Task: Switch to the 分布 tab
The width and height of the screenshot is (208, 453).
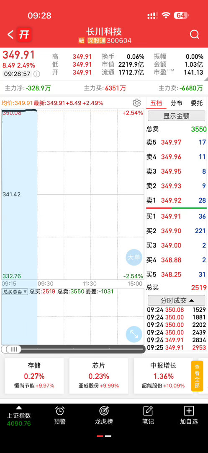Action: click(x=176, y=103)
